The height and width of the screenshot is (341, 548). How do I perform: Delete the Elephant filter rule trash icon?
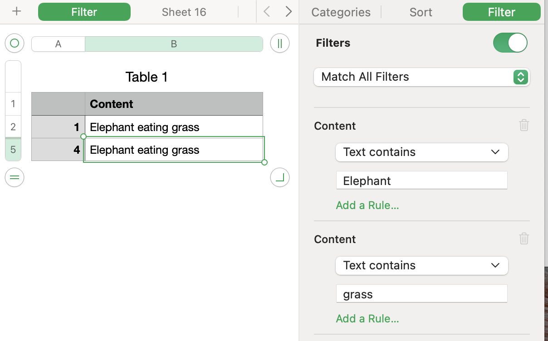(524, 126)
